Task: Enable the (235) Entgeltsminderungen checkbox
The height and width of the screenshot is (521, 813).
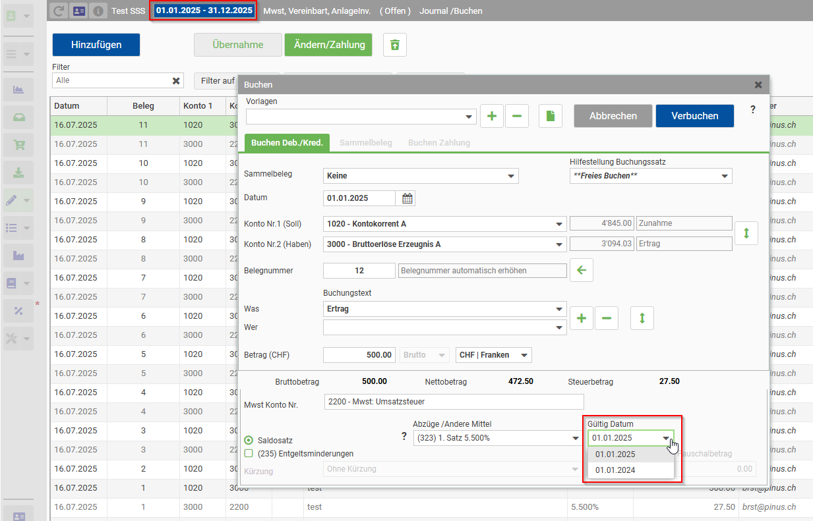Action: [x=249, y=453]
